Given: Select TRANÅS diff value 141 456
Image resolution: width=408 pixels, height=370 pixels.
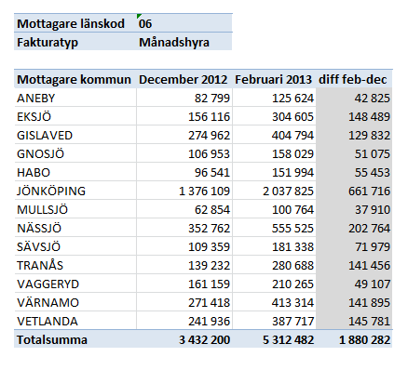Looking at the screenshot, I should (369, 266).
